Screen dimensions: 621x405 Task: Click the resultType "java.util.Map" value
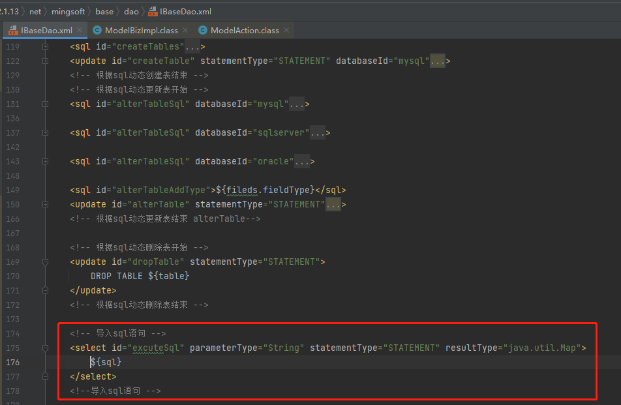[542, 348]
